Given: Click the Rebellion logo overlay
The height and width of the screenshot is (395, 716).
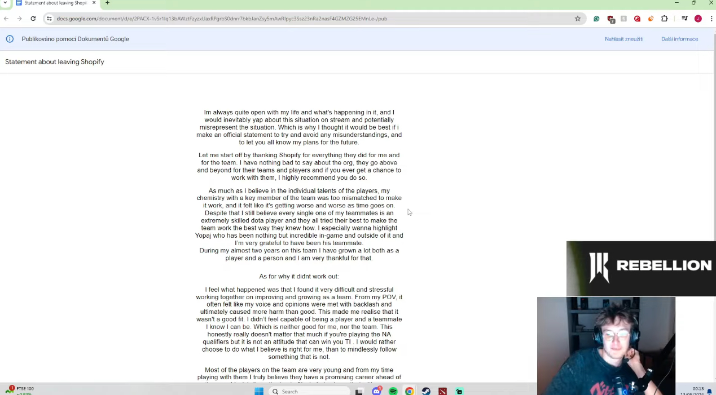Looking at the screenshot, I should click(641, 268).
